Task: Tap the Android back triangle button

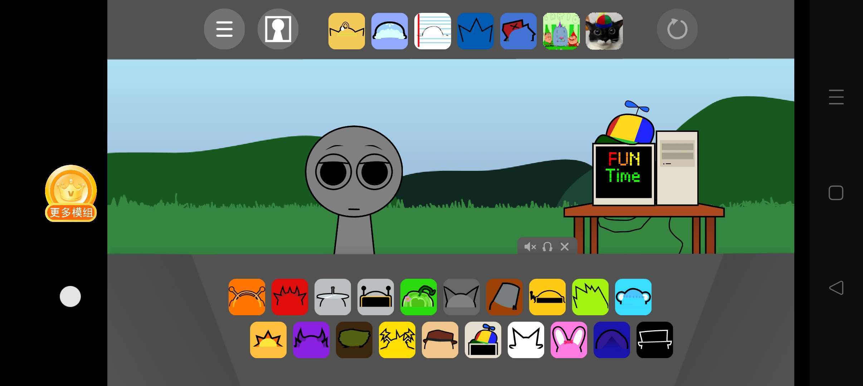Action: [x=836, y=288]
